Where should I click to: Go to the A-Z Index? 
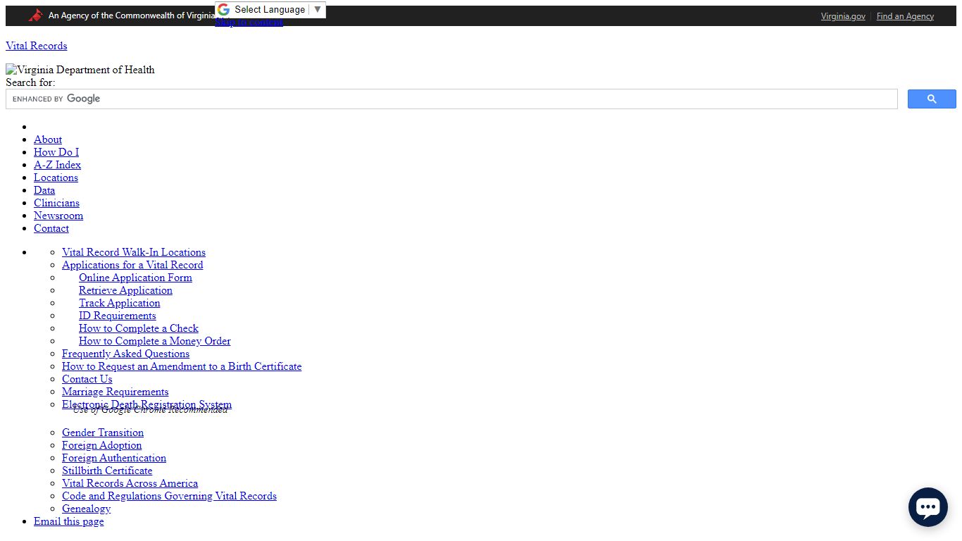(x=57, y=165)
